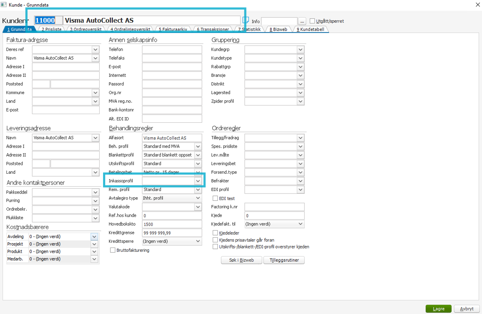
Task: Click the Kundenr field showing 11000
Action: (48, 21)
